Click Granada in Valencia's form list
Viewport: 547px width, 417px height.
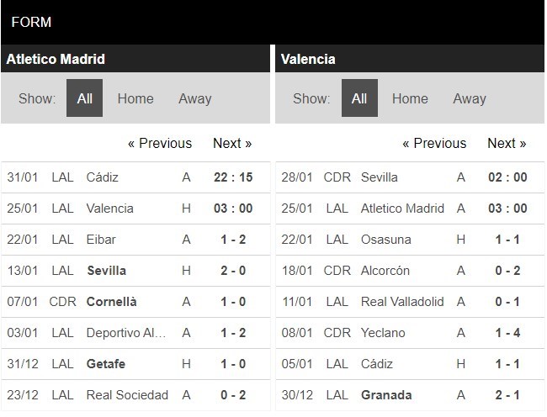click(386, 395)
